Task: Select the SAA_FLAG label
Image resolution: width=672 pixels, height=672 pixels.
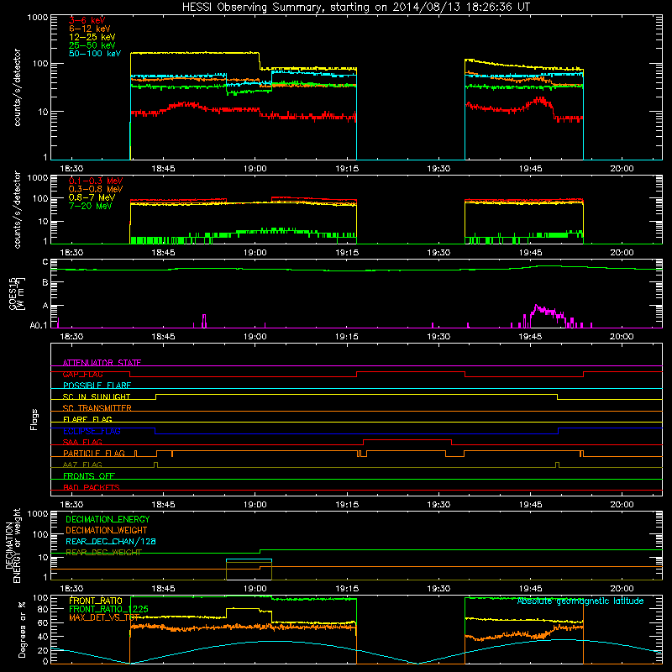Action: [x=82, y=442]
